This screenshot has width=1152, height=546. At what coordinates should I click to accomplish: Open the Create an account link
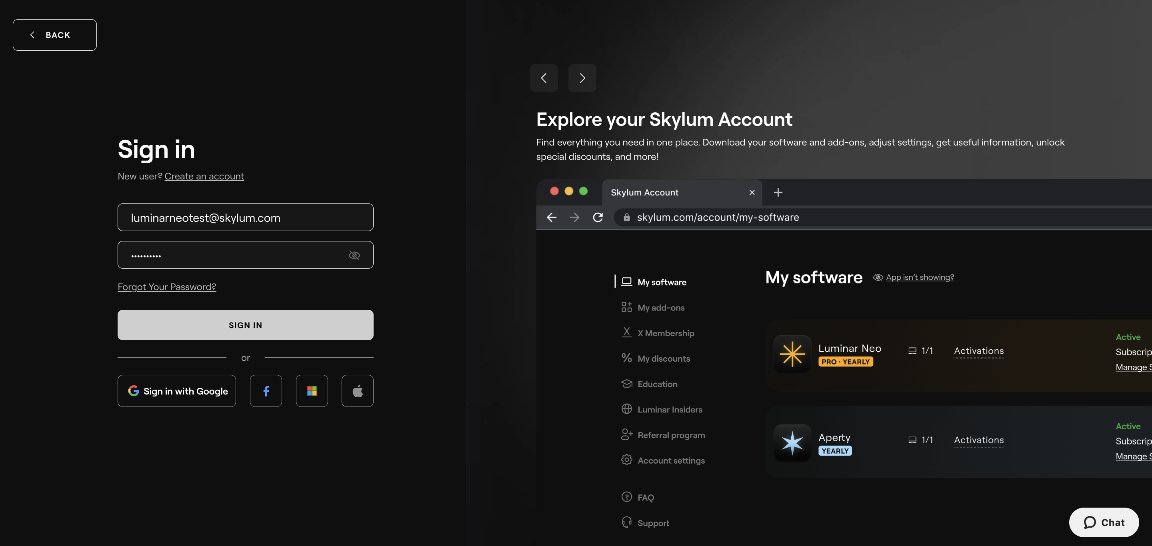(x=204, y=176)
